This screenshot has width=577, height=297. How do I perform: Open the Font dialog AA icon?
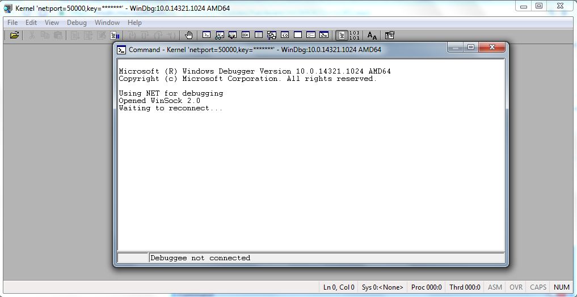coord(372,35)
